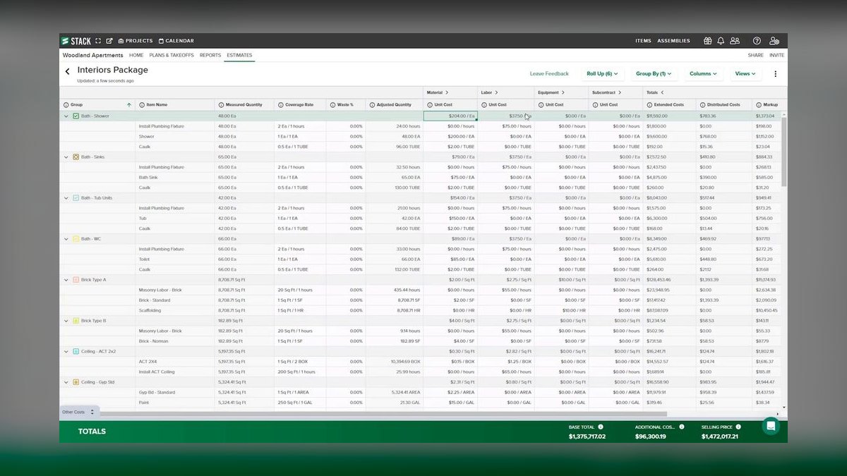Click info icon next to Waste % header
Viewport: 847px width, 476px height.
(x=332, y=104)
